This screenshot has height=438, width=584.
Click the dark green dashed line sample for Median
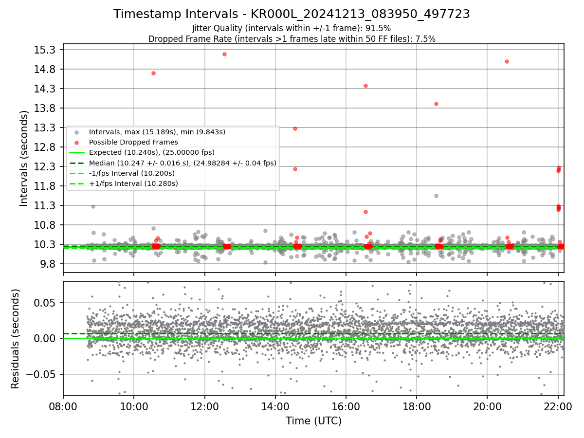click(76, 163)
